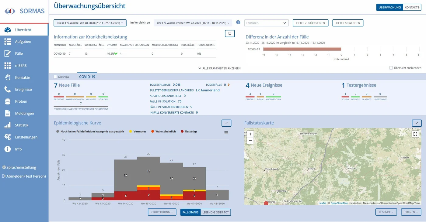Open mSERS grid icon
The width and height of the screenshot is (426, 222).
point(8,66)
